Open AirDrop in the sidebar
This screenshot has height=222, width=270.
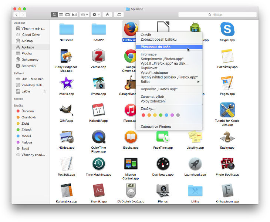click(x=27, y=41)
